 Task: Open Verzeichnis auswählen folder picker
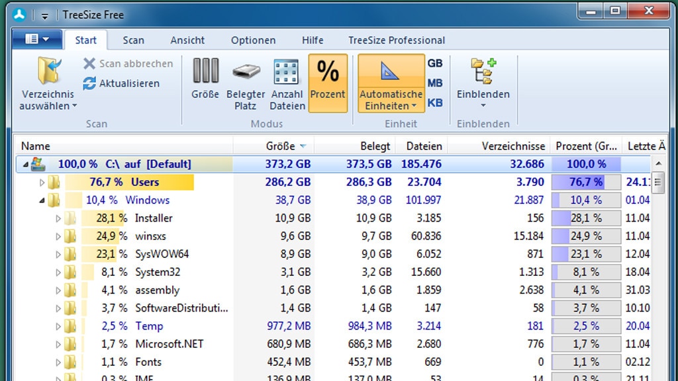(48, 83)
